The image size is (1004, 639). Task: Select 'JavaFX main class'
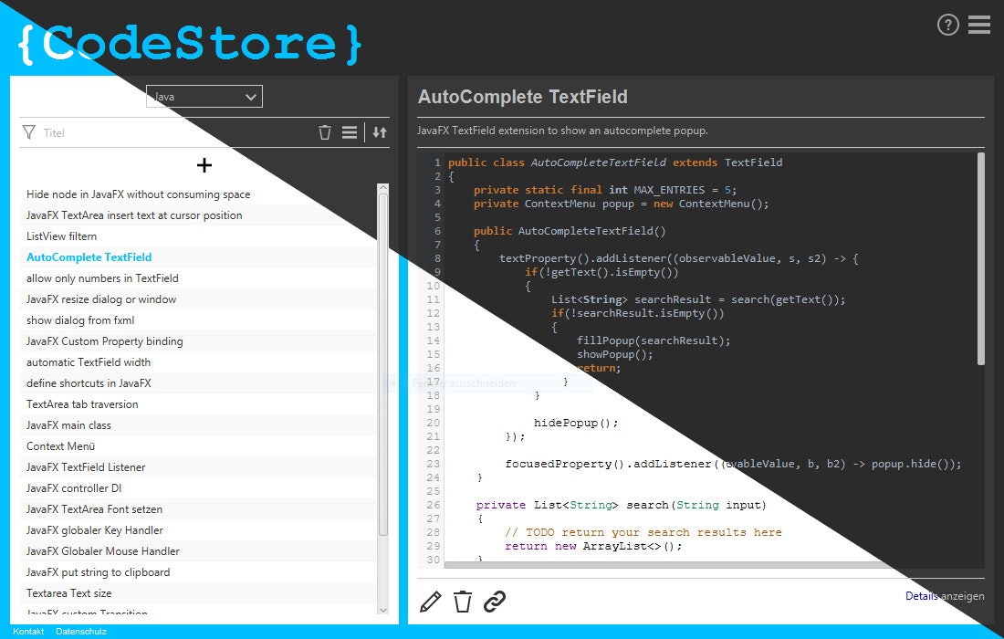point(198,425)
